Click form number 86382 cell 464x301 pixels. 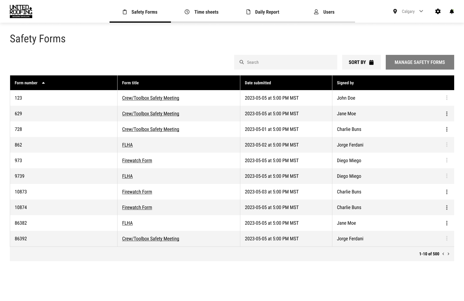pos(21,223)
